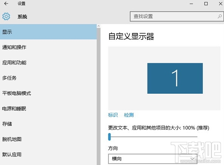The image size is (224, 165).
Task: Select 显示 in the sidebar
Action: pyautogui.click(x=48, y=32)
